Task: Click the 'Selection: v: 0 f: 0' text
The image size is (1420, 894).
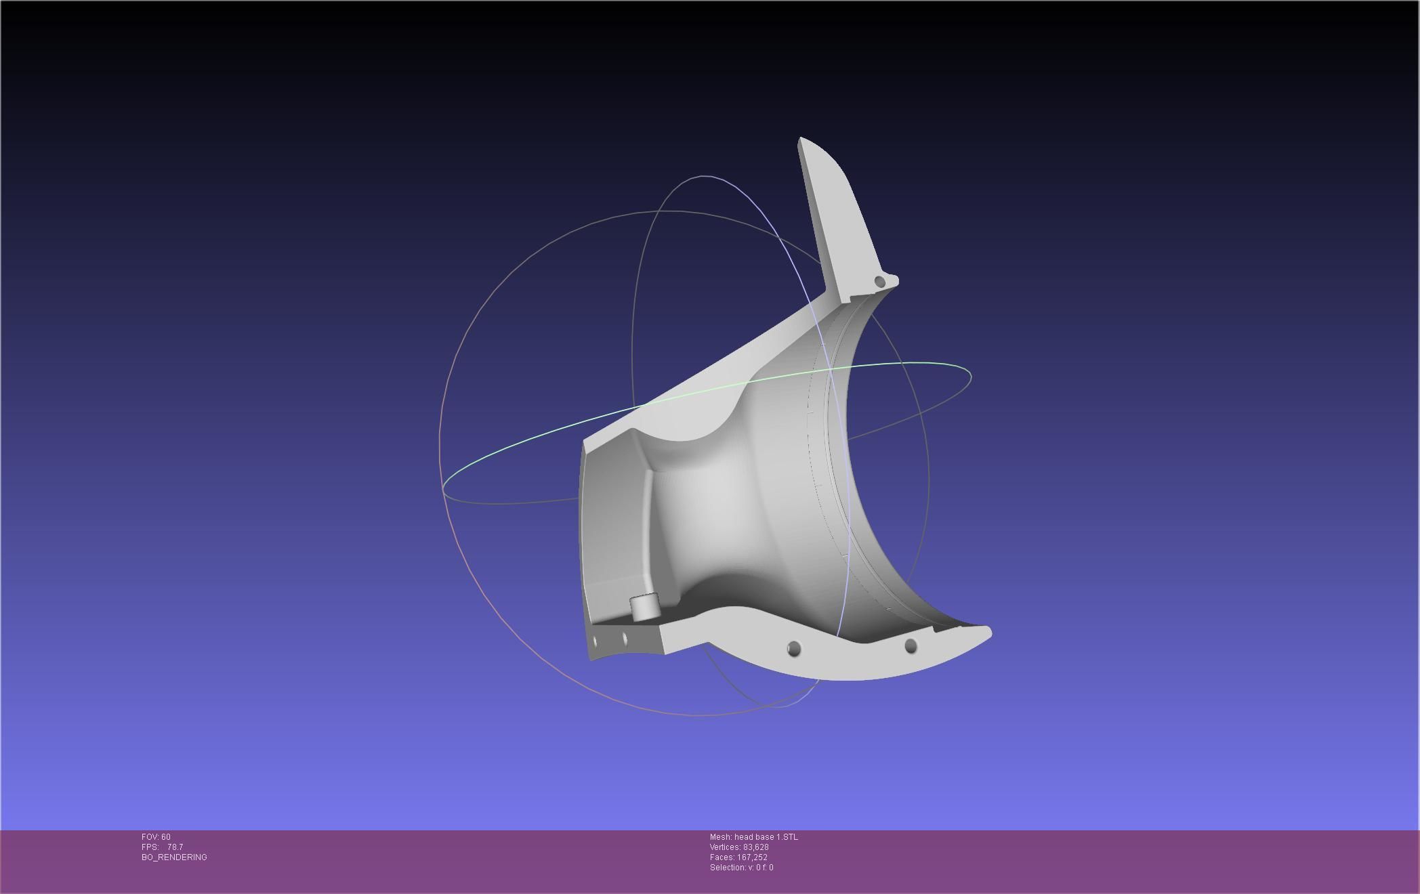Action: point(741,868)
